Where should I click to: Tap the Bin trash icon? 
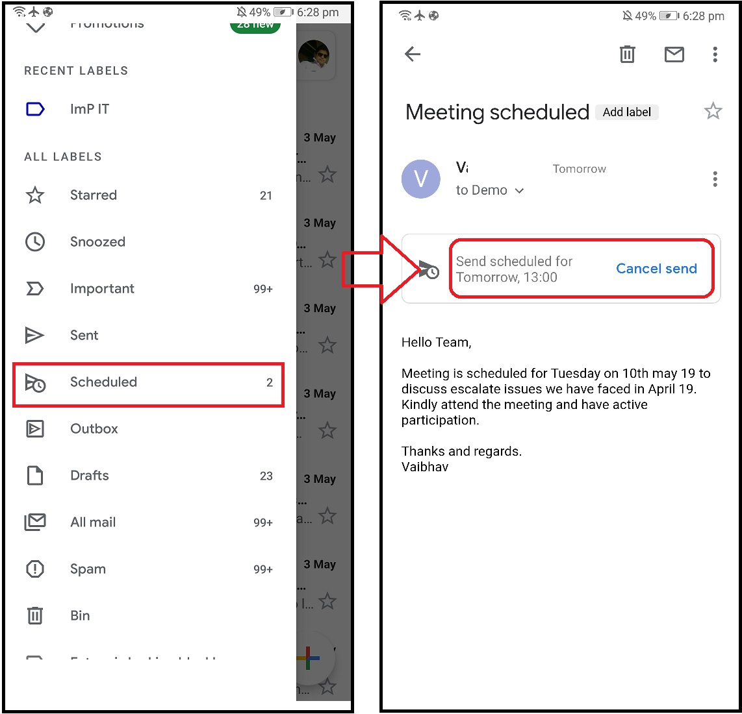click(x=35, y=615)
